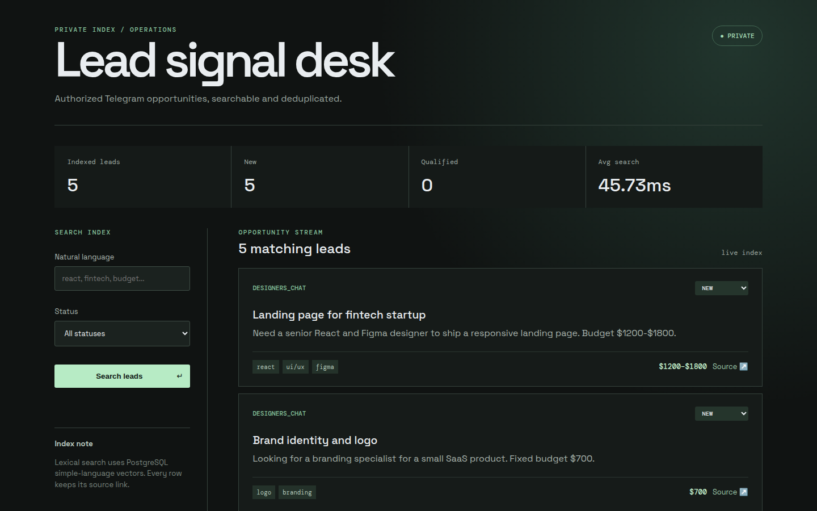Open Source link for the $700 lead

[x=730, y=492]
